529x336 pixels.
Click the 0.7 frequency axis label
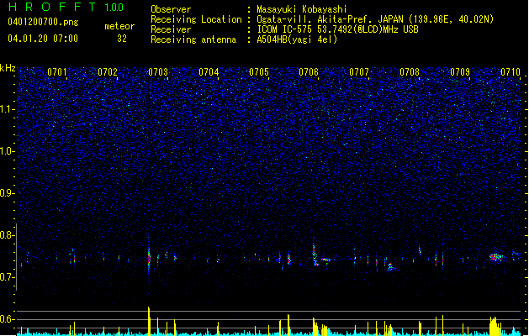[8, 277]
